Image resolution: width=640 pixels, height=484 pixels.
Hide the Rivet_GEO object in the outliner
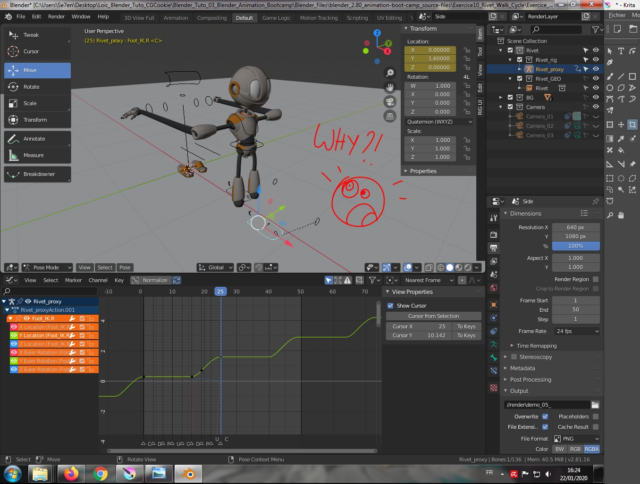596,78
